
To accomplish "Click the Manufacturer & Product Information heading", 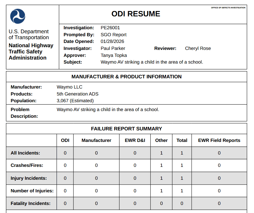I will click(126, 77).
